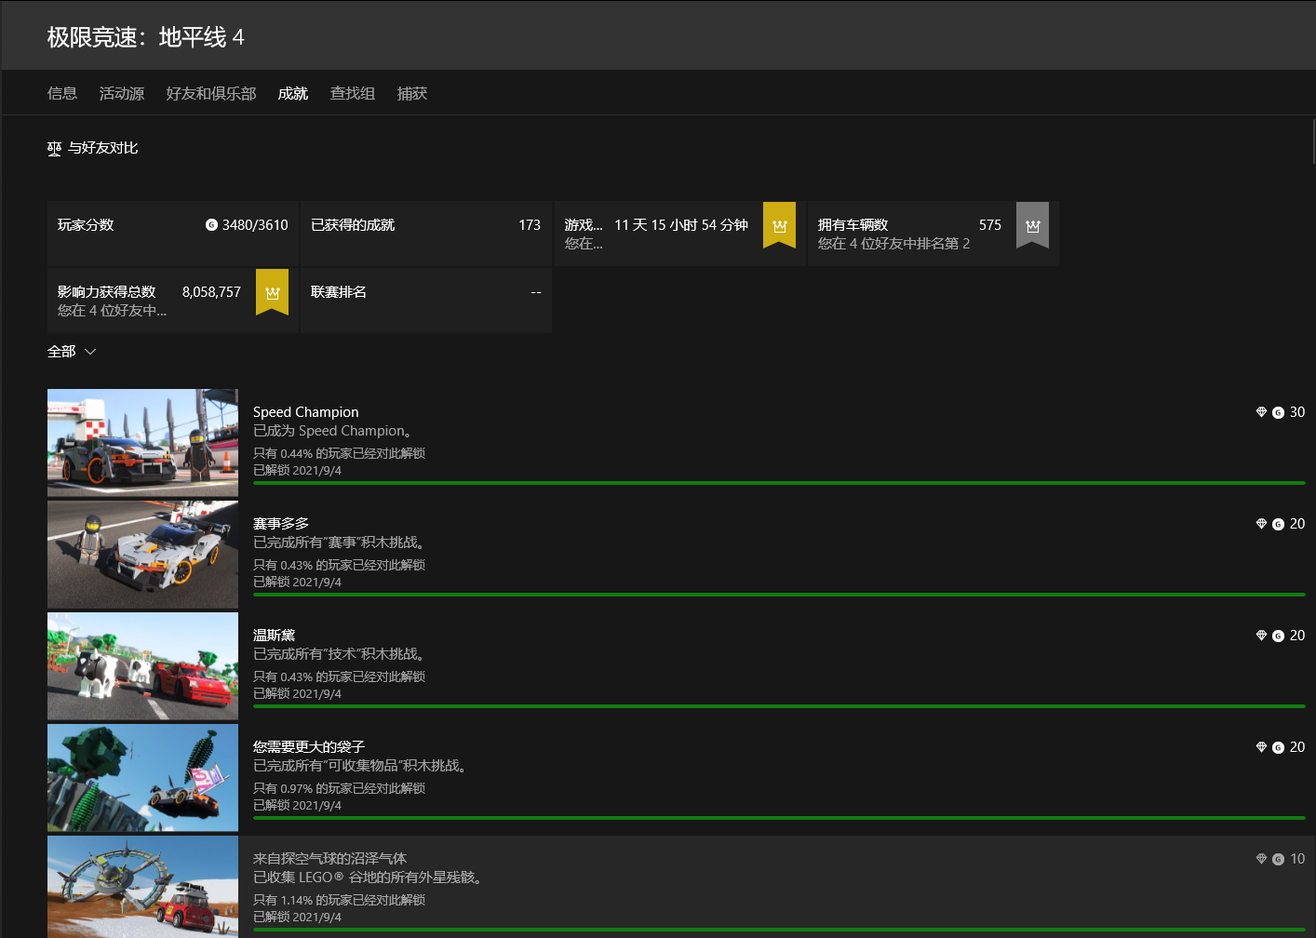Select the Speed Champion achievement title
Screen dimensions: 1316x938
[306, 412]
